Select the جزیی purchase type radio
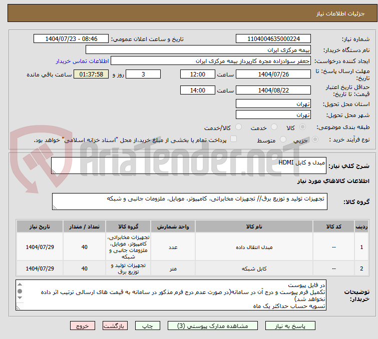This screenshot has height=339, width=378. click(x=315, y=139)
